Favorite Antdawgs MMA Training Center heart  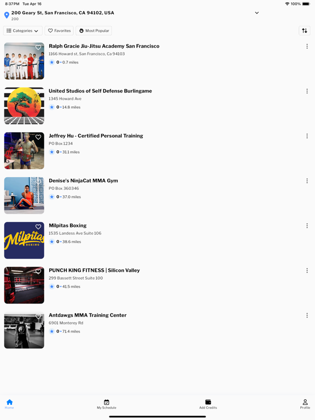[38, 317]
